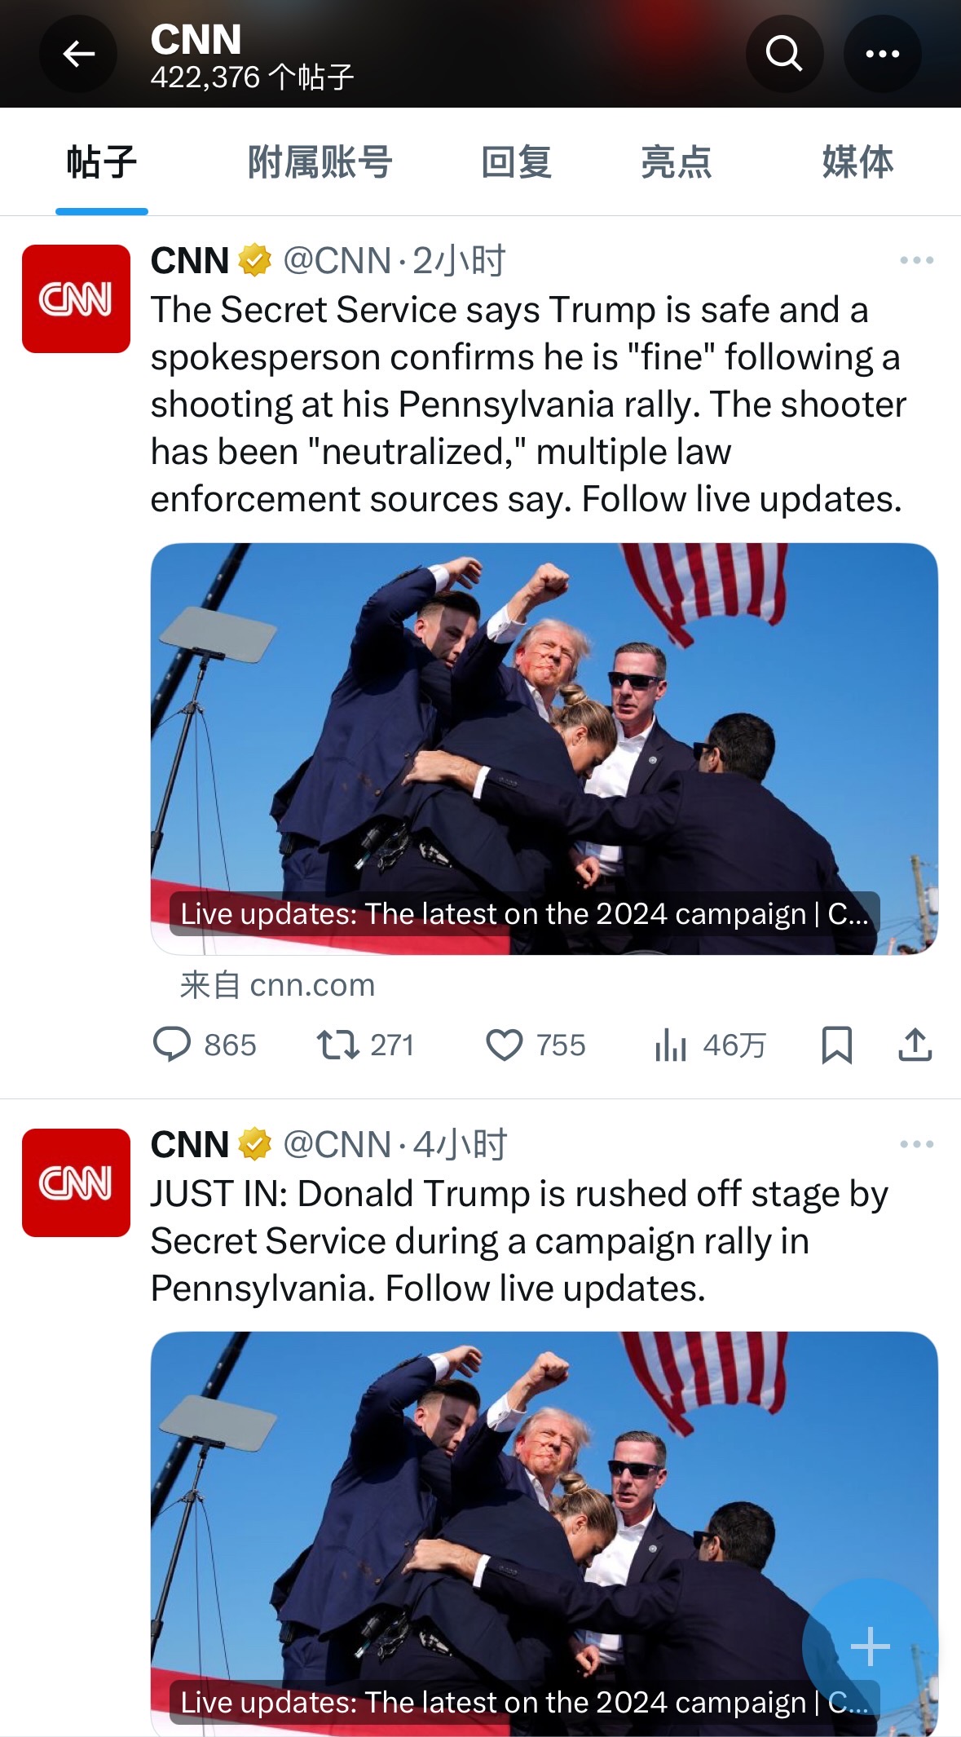Like the post with 755 likes
The width and height of the screenshot is (961, 1737).
point(505,1045)
